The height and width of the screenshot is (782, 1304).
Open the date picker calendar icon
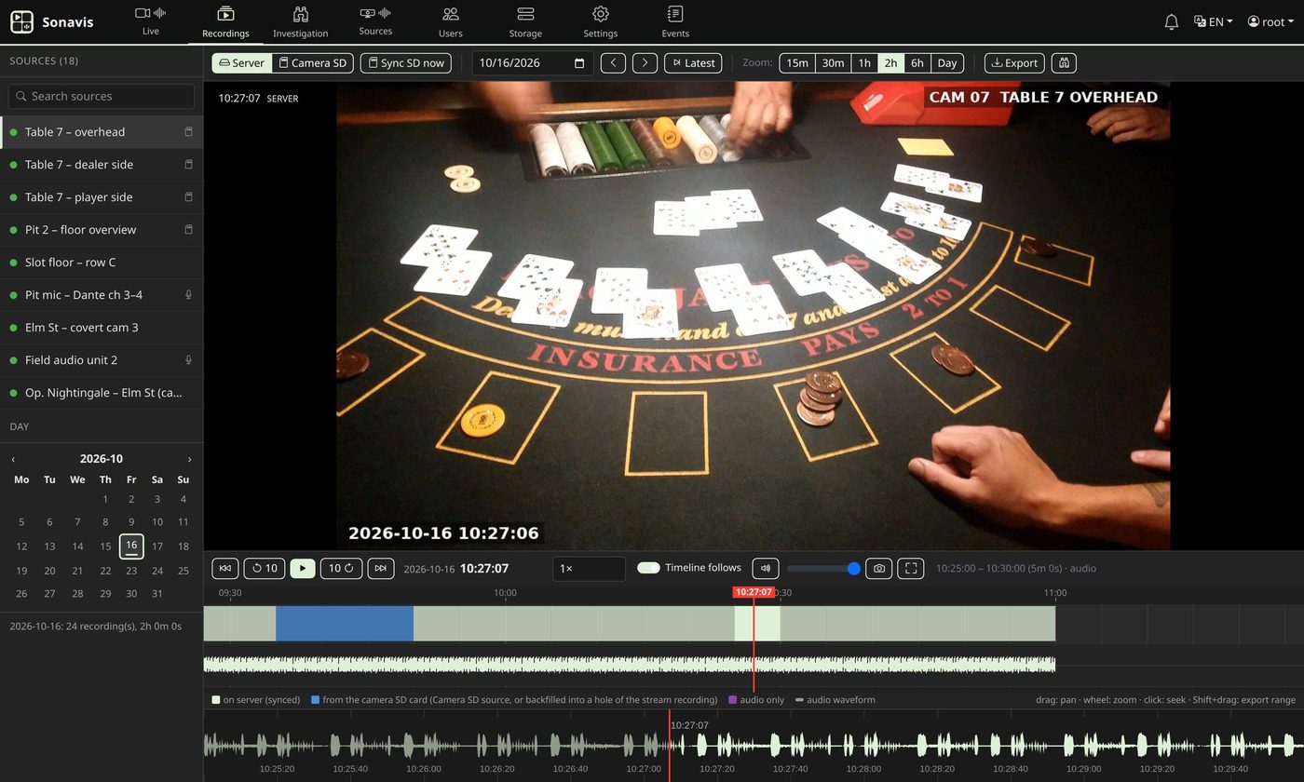(x=579, y=63)
